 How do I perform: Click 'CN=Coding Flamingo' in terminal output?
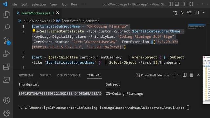(x=124, y=94)
